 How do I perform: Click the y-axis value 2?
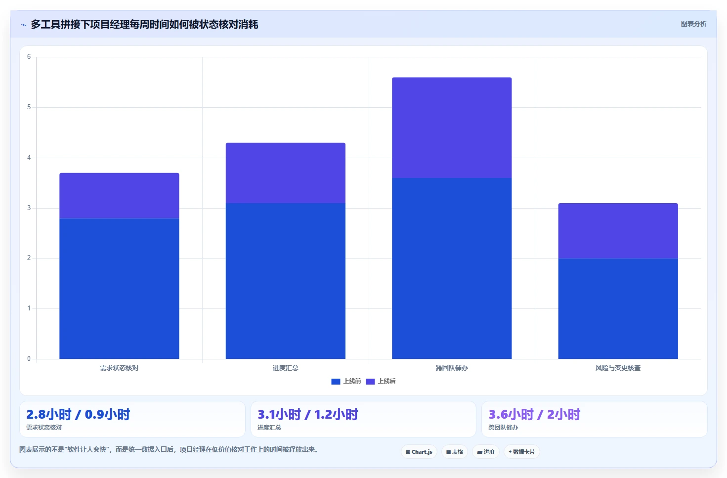29,258
